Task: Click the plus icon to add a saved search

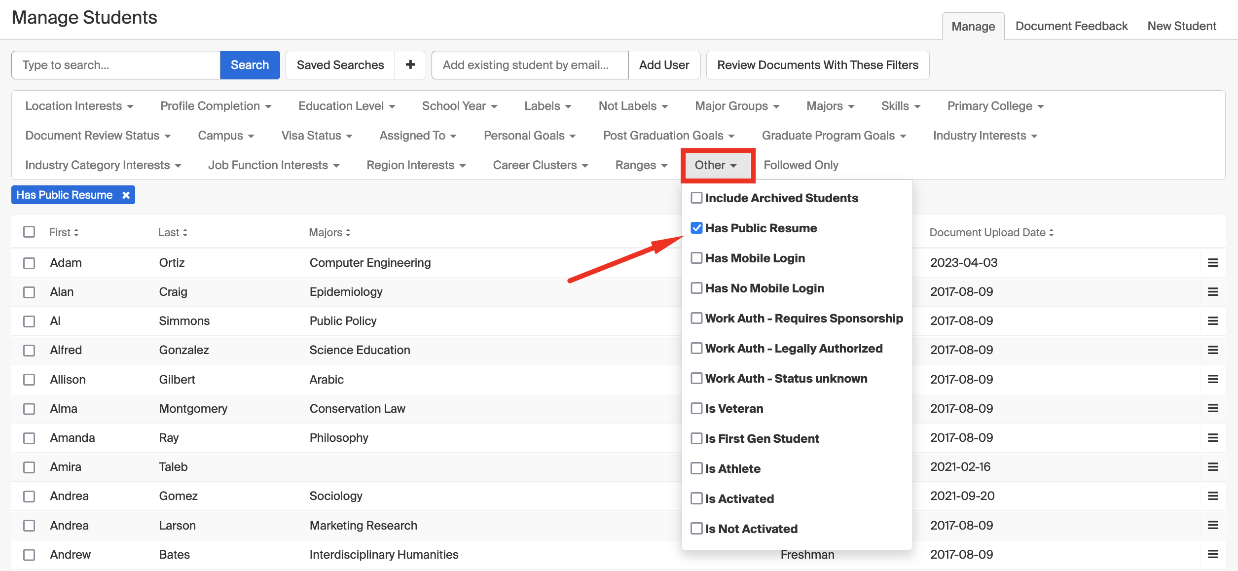Action: click(410, 65)
